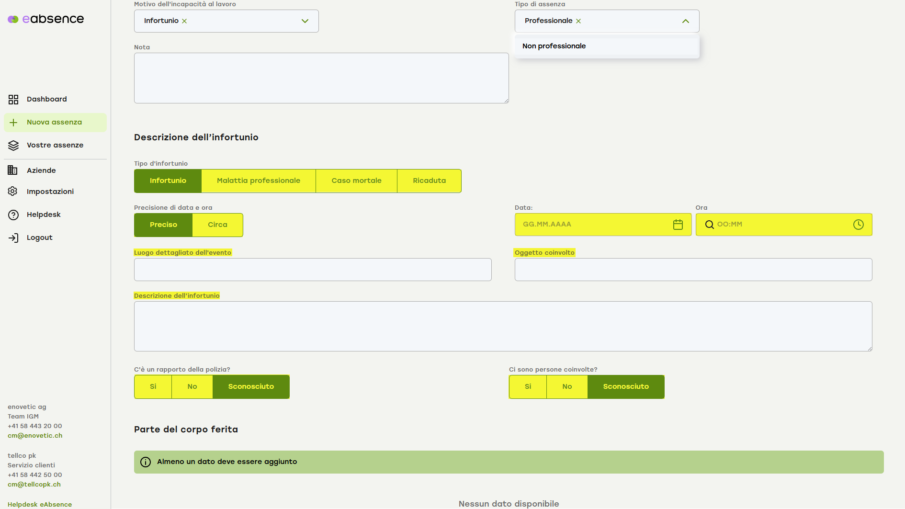Click into the Luogo dettagliato dell'evento field
Viewport: 905px width, 509px height.
pyautogui.click(x=313, y=270)
